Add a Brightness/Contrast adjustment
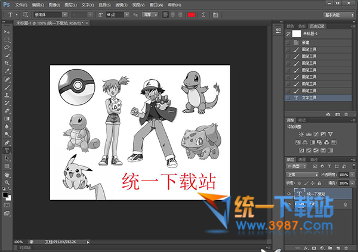The height and width of the screenshot is (252, 358). tap(301, 134)
